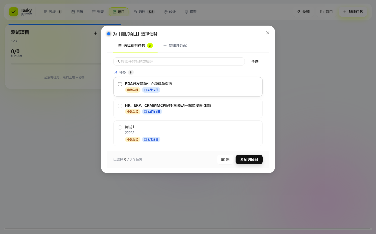Viewport: 376px width, 234px height.
Task: Check the PDA开发简单生产领料单页面 task checkbox
Action: [x=120, y=84]
